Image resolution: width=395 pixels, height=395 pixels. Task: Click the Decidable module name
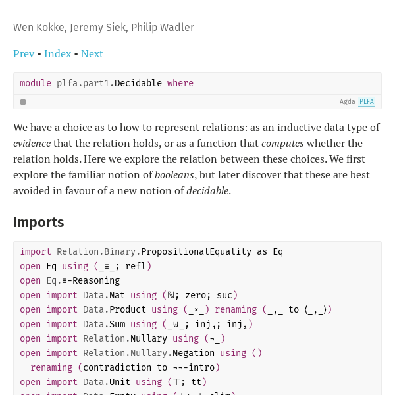138,83
